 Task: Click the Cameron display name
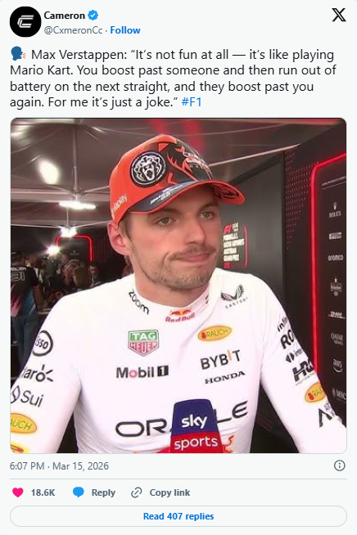[64, 16]
